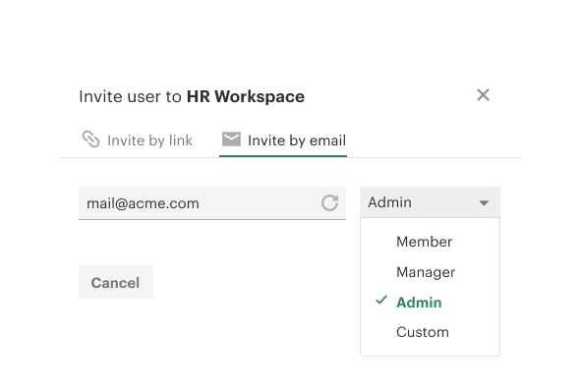The height and width of the screenshot is (390, 580).
Task: Switch to Invite by link tab
Action: [x=138, y=140]
